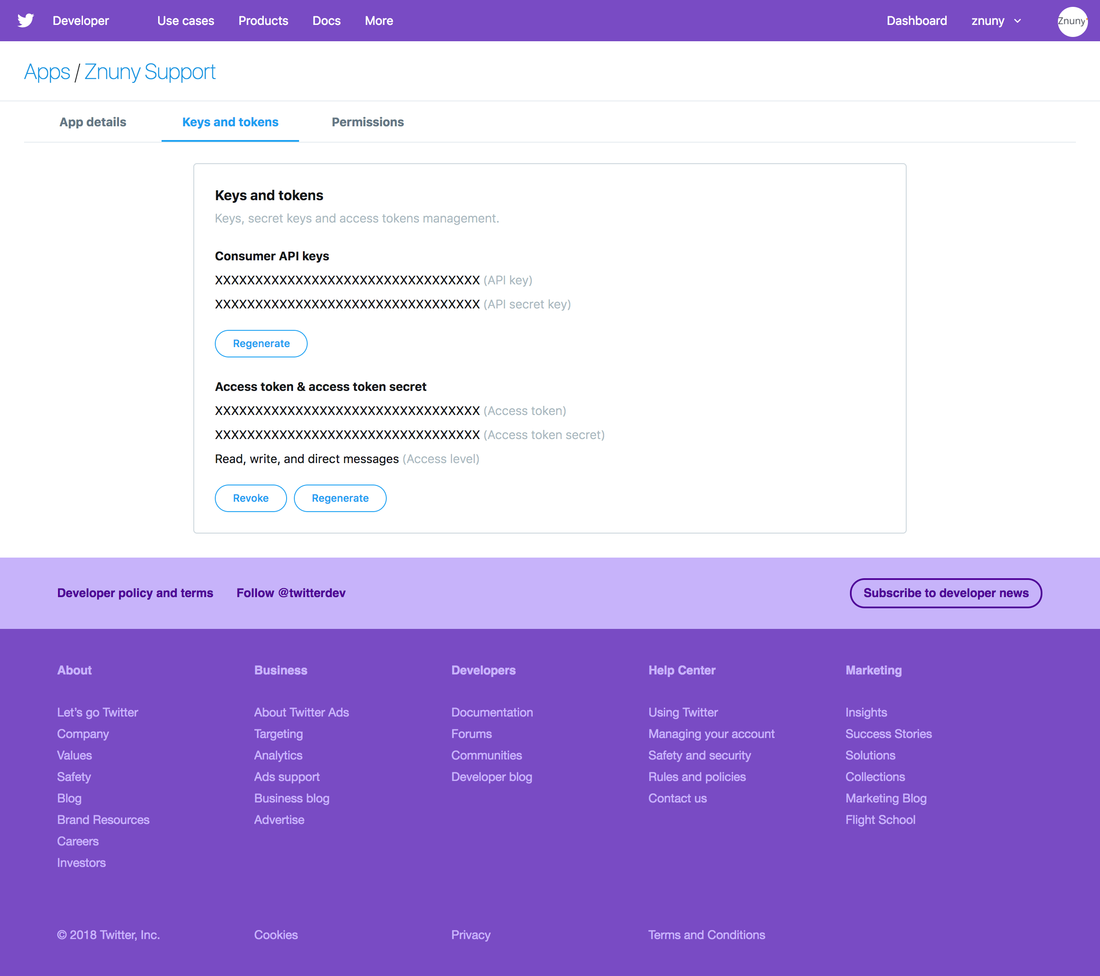Open Marketing Blog link
The height and width of the screenshot is (976, 1100).
point(886,799)
